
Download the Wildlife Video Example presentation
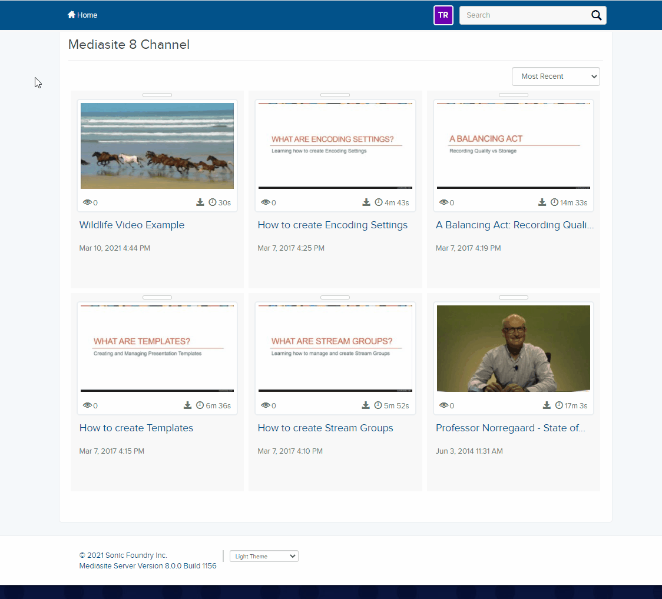[x=200, y=202]
